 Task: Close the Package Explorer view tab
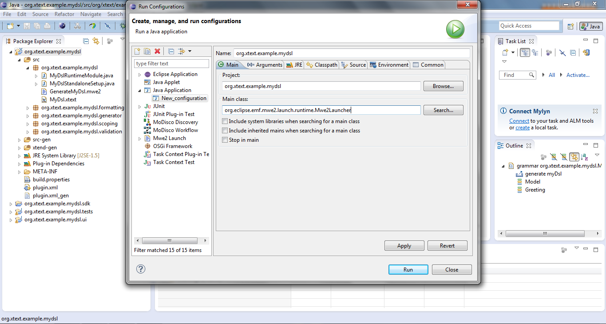[x=59, y=41]
